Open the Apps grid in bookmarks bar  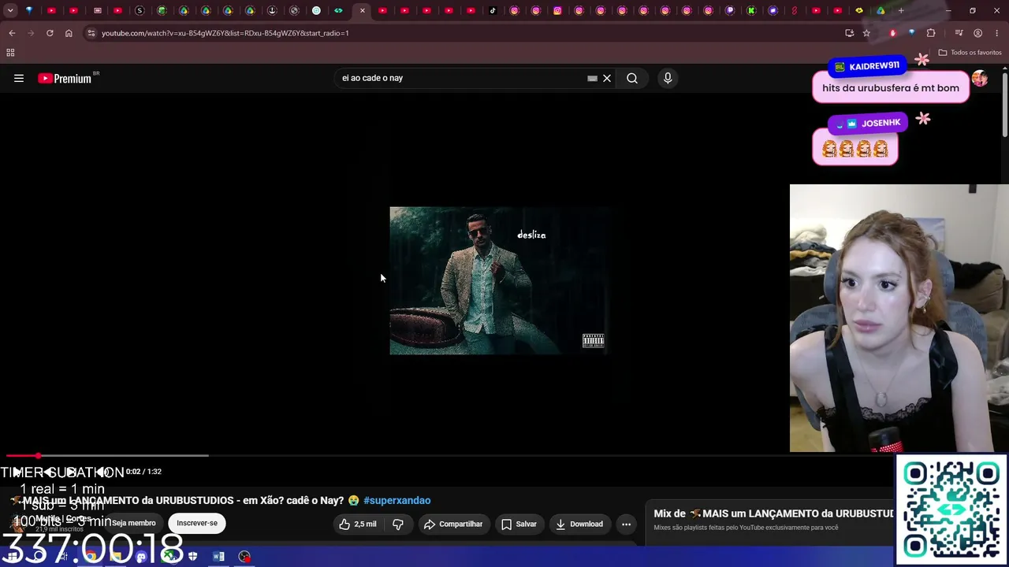click(x=10, y=53)
